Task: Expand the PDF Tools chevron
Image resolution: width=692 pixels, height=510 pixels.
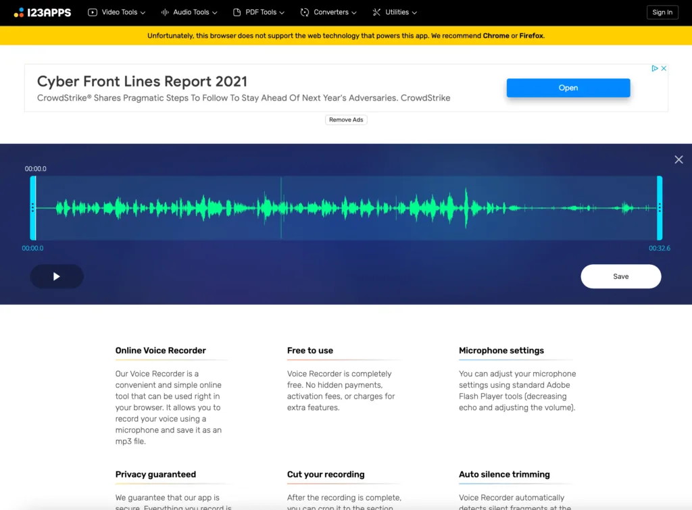Action: [282, 13]
